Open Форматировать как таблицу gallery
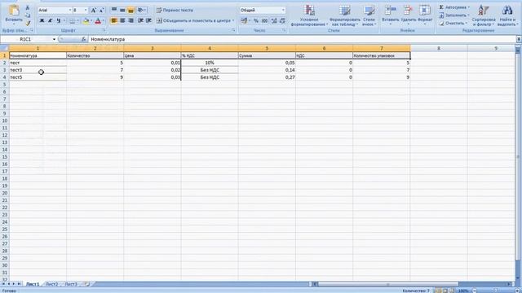 pyautogui.click(x=344, y=15)
